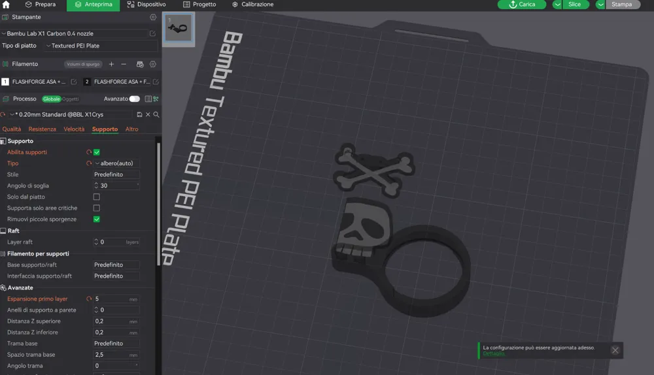Switch to the Progetto tab
The image size is (654, 375).
click(199, 5)
